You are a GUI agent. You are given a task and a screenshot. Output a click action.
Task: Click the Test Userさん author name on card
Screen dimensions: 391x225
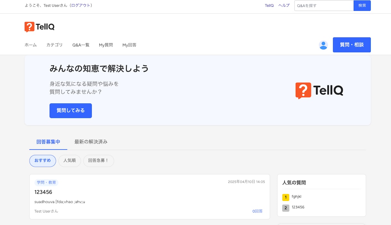(46, 211)
